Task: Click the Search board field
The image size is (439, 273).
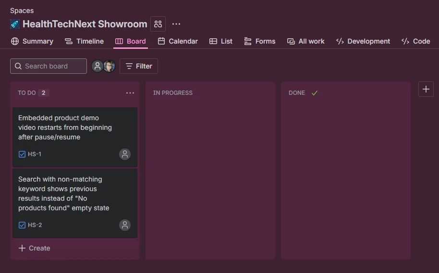Action: click(49, 66)
